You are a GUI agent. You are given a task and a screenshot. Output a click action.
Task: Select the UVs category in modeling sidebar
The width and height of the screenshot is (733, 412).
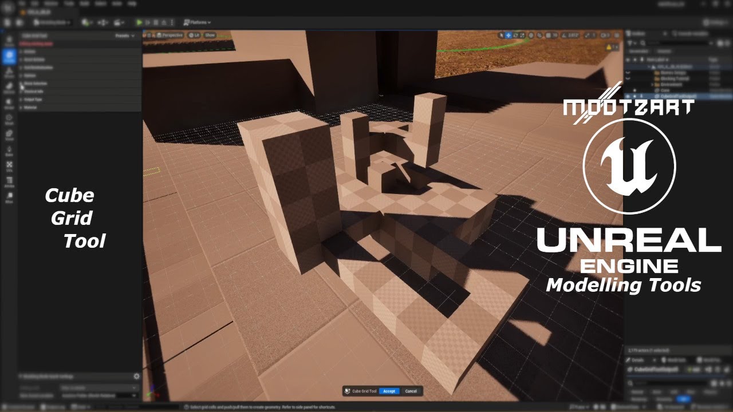tap(9, 167)
